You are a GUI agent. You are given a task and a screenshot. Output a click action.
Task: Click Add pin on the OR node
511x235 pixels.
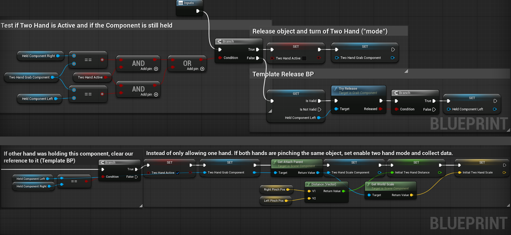[x=202, y=69]
